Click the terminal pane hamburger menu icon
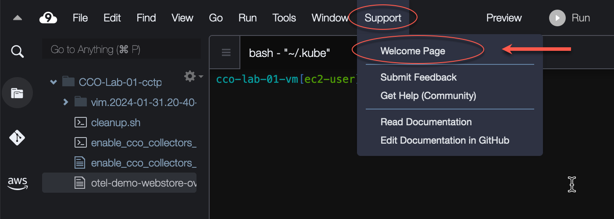Viewport: 614px width, 219px height. 226,53
